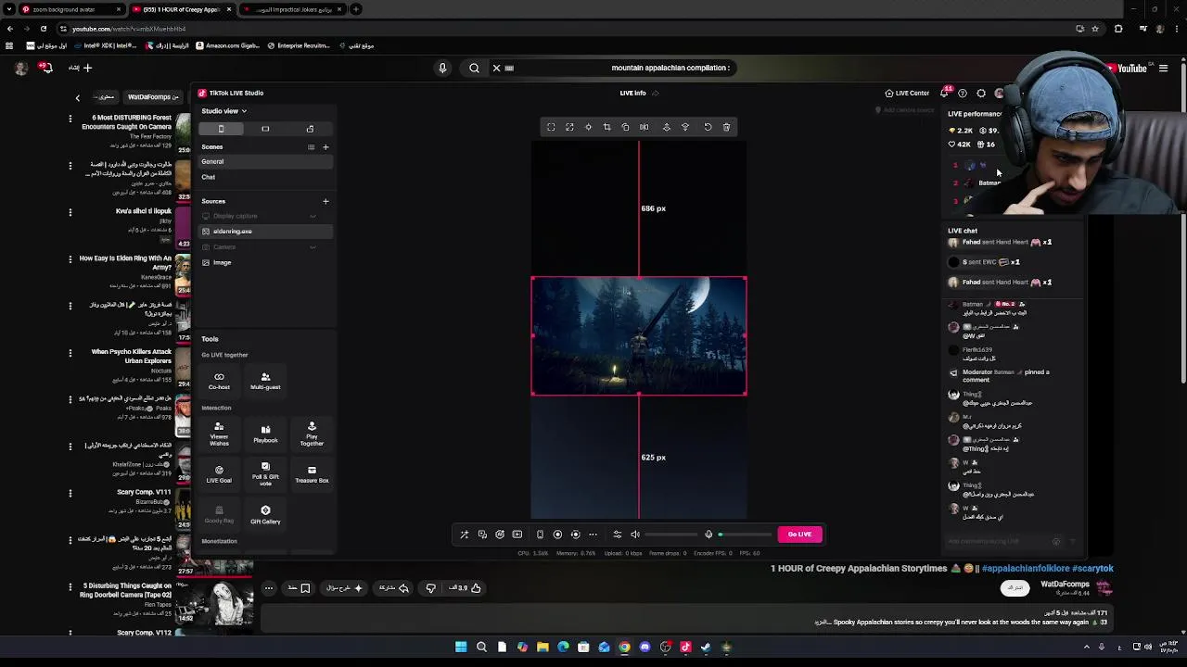1187x667 pixels.
Task: Select the dual layout mode icon
Action: (310, 129)
